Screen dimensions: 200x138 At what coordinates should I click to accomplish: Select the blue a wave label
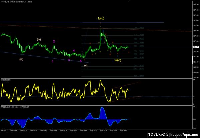pyautogui.click(x=102, y=39)
